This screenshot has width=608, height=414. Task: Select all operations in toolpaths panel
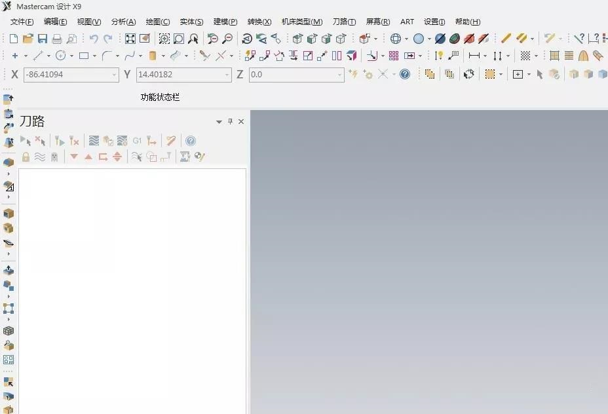pos(25,141)
